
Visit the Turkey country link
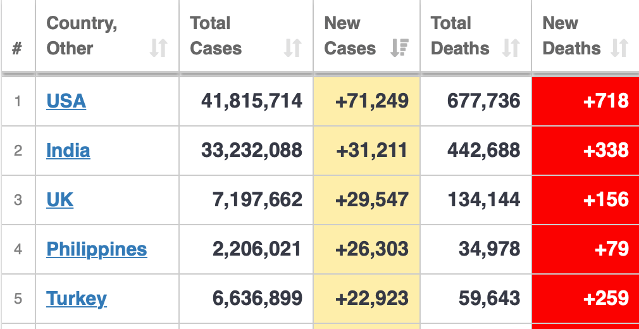click(76, 298)
